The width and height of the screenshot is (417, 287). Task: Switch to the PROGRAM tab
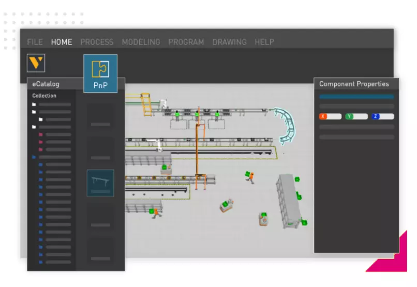click(186, 42)
